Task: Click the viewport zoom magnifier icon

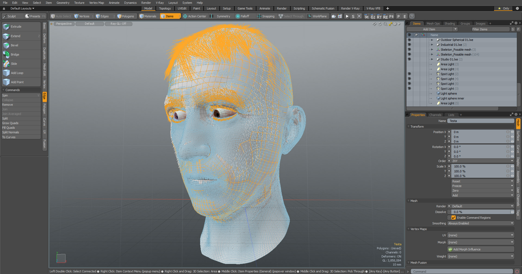Action: (385, 24)
